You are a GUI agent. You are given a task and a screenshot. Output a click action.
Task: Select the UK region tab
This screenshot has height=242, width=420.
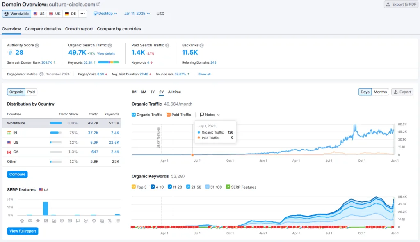coord(55,14)
